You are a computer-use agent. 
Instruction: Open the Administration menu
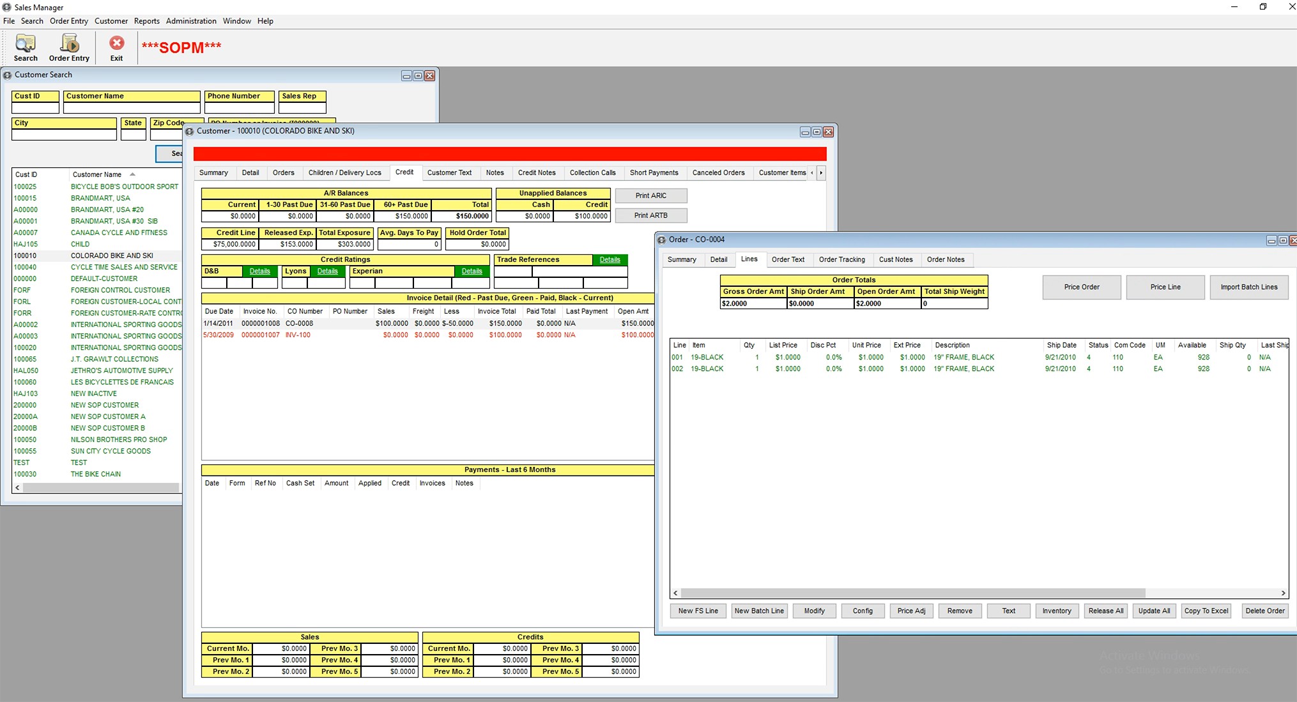click(x=191, y=21)
